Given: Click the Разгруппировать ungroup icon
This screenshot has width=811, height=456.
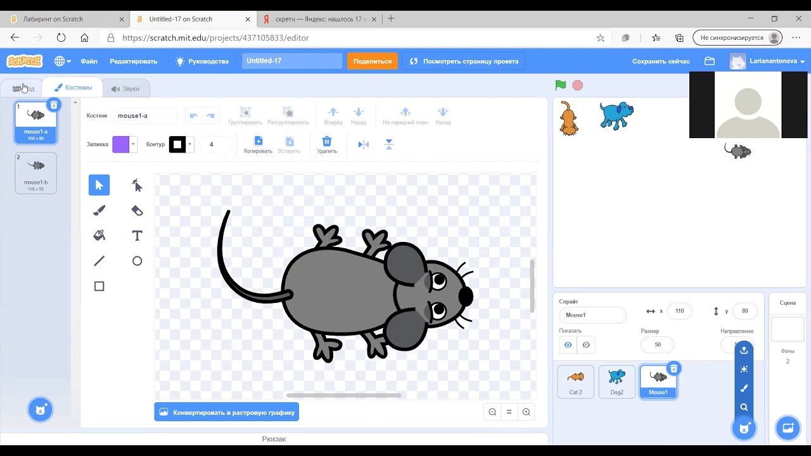Looking at the screenshot, I should point(288,112).
